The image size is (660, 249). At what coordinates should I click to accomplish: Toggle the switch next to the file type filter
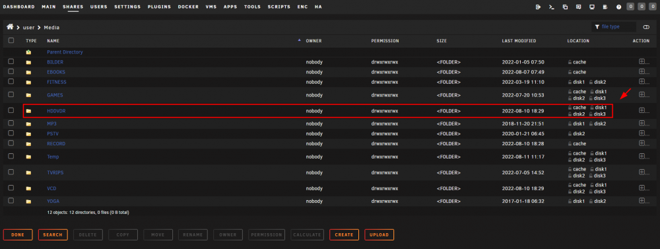coord(647,27)
